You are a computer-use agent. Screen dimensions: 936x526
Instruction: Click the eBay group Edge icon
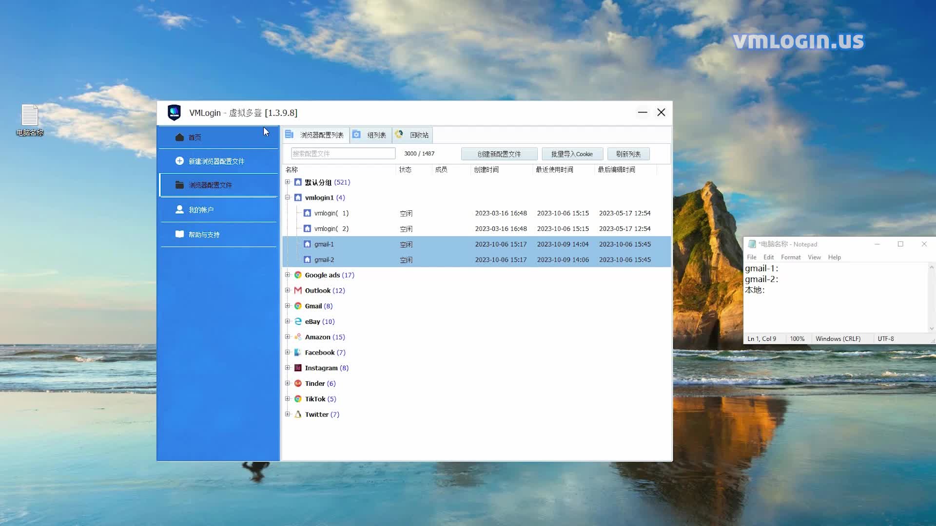click(x=298, y=321)
